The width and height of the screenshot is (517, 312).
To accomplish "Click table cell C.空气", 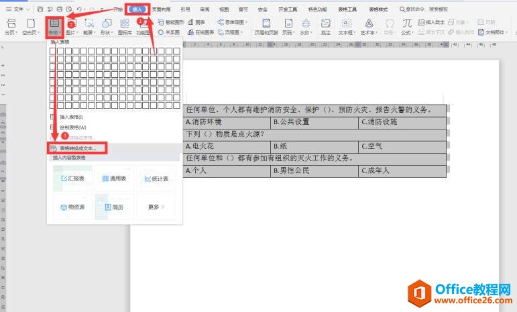I will 402,146.
